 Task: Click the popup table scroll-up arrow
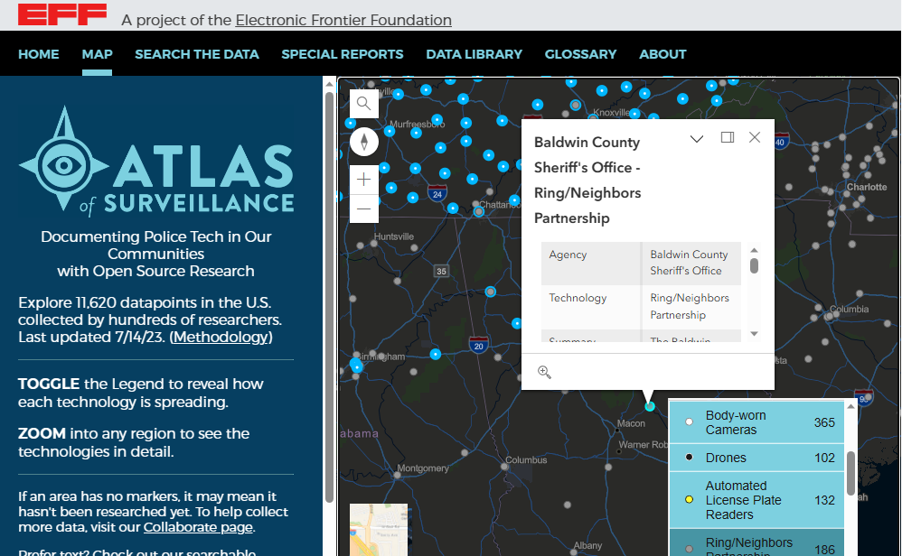754,250
